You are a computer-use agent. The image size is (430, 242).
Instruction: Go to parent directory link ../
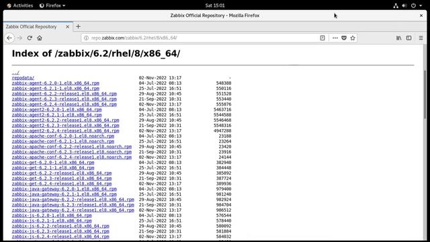15,73
